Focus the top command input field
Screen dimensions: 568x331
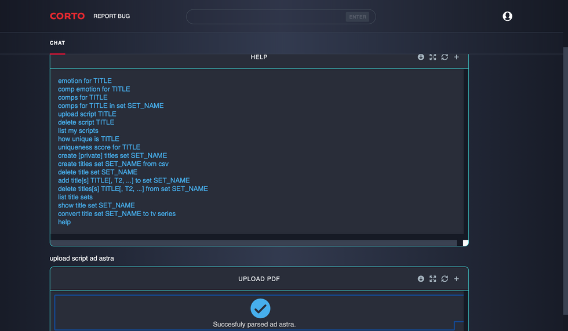pyautogui.click(x=281, y=17)
